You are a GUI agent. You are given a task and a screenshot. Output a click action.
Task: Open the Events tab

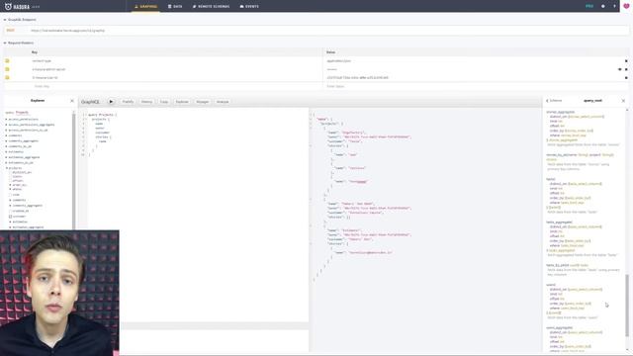(249, 7)
